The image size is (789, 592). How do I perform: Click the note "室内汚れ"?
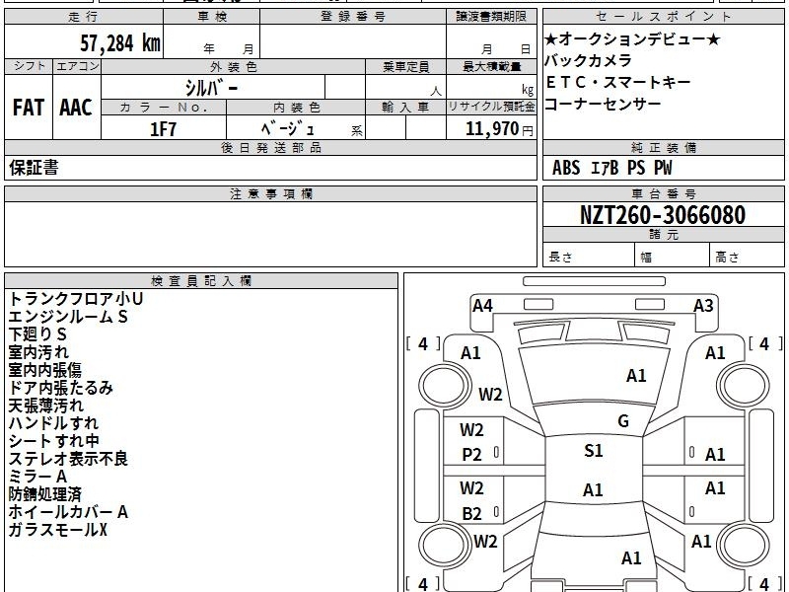pos(38,352)
